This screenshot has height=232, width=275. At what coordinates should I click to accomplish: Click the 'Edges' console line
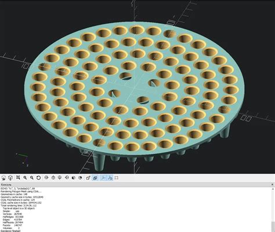12,220
